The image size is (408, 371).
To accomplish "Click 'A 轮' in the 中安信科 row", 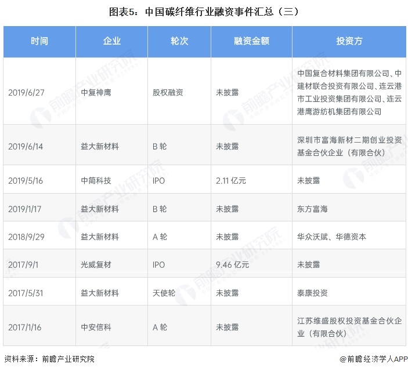I will (x=160, y=328).
